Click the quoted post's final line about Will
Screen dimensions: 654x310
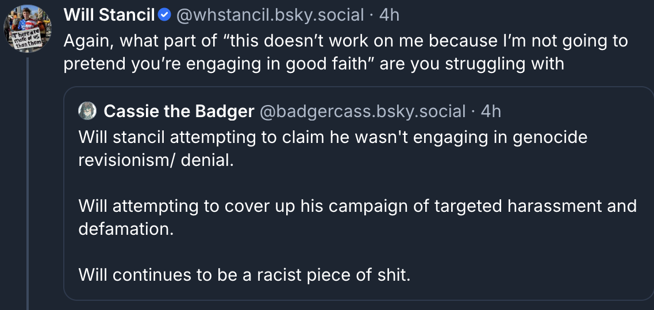[244, 274]
